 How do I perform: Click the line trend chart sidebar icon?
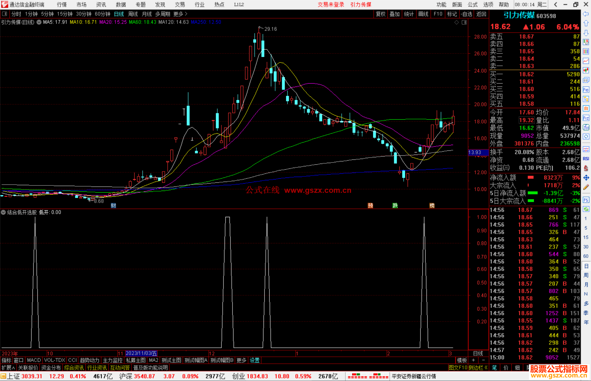click(586, 61)
